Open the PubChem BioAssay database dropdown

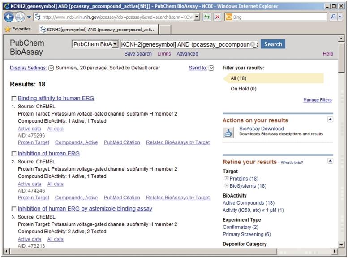(x=115, y=44)
